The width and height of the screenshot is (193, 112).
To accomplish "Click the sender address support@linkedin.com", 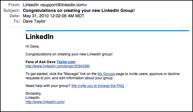I will [64, 5].
